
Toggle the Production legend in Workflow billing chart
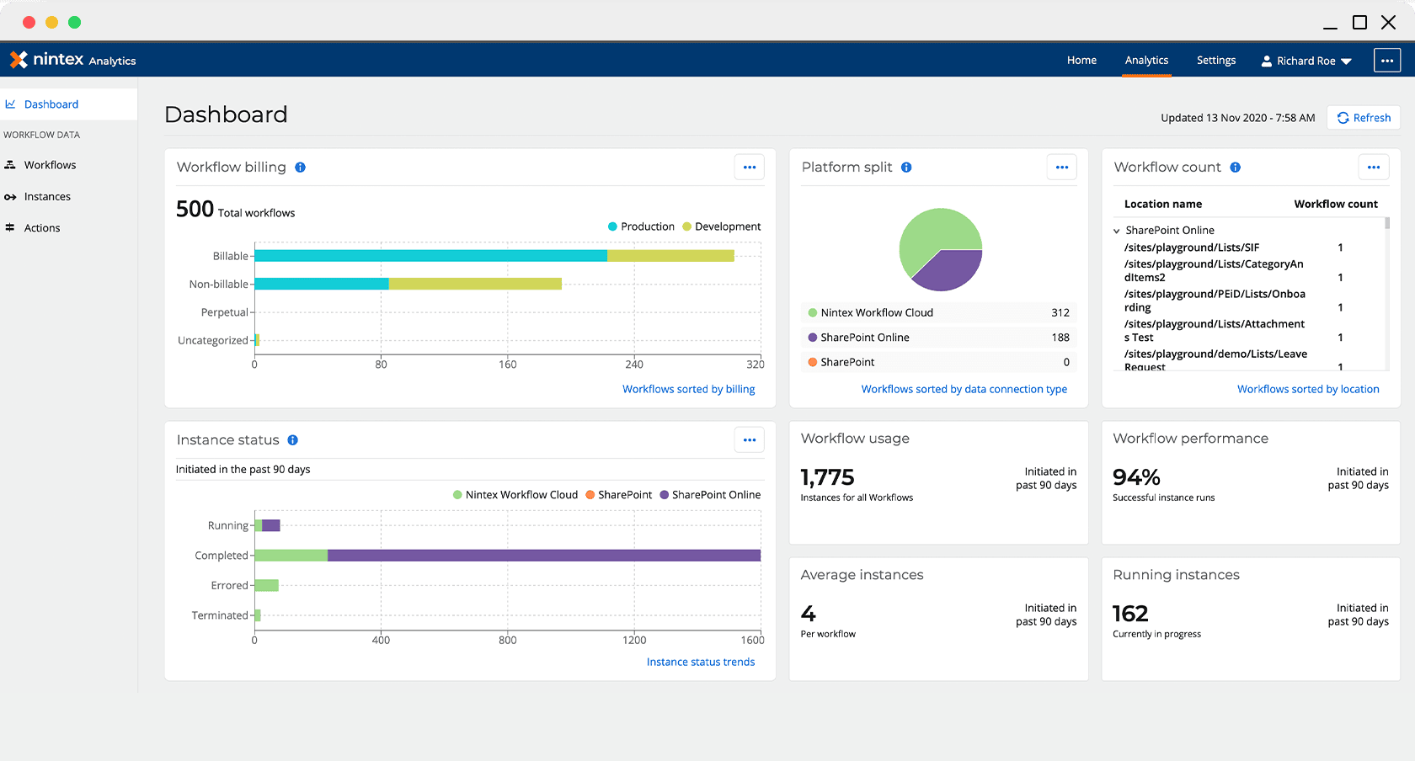point(640,226)
